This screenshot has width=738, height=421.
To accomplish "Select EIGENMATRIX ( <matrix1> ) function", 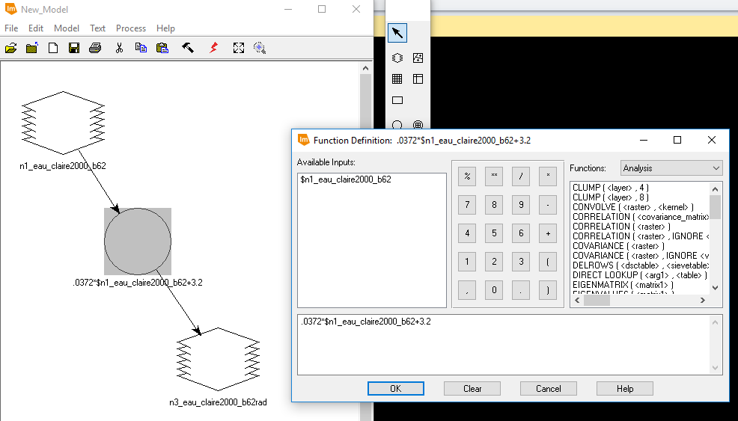I will (623, 285).
